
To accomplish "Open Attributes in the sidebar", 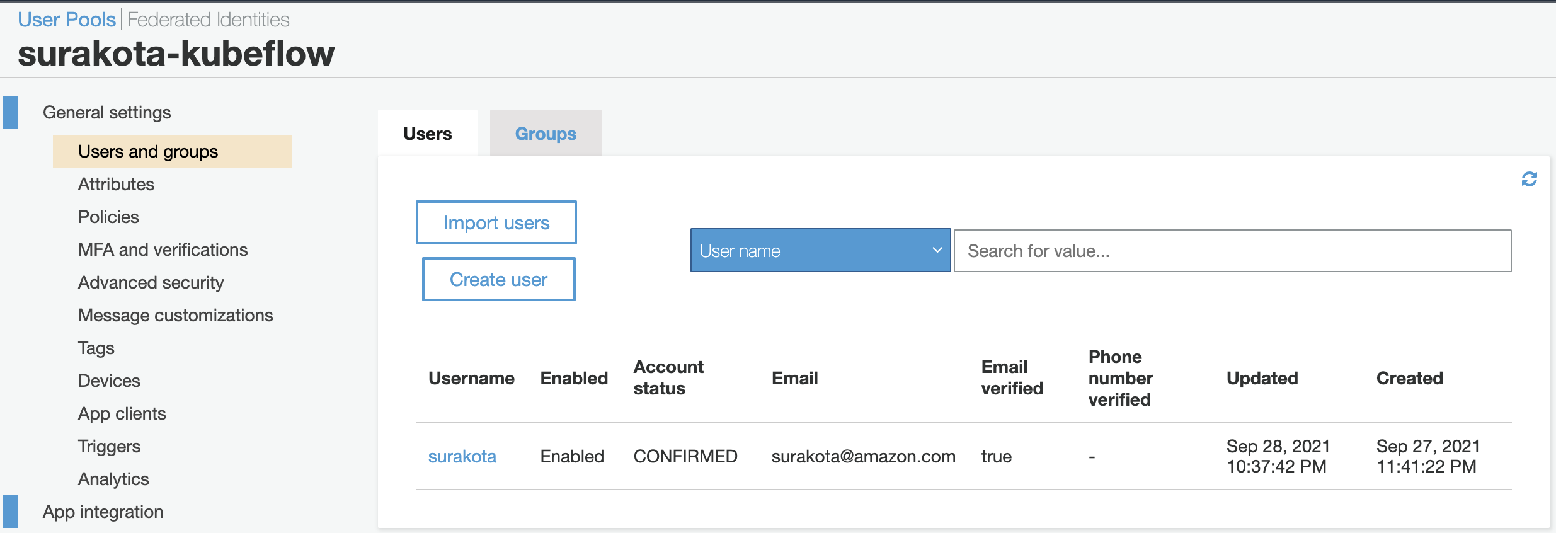I will tap(116, 184).
